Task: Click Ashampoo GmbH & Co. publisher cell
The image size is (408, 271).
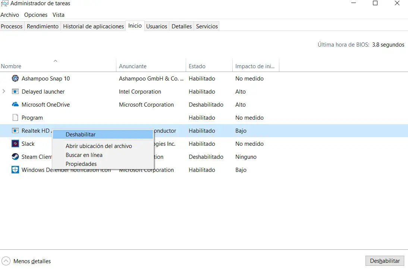Action: click(x=151, y=79)
